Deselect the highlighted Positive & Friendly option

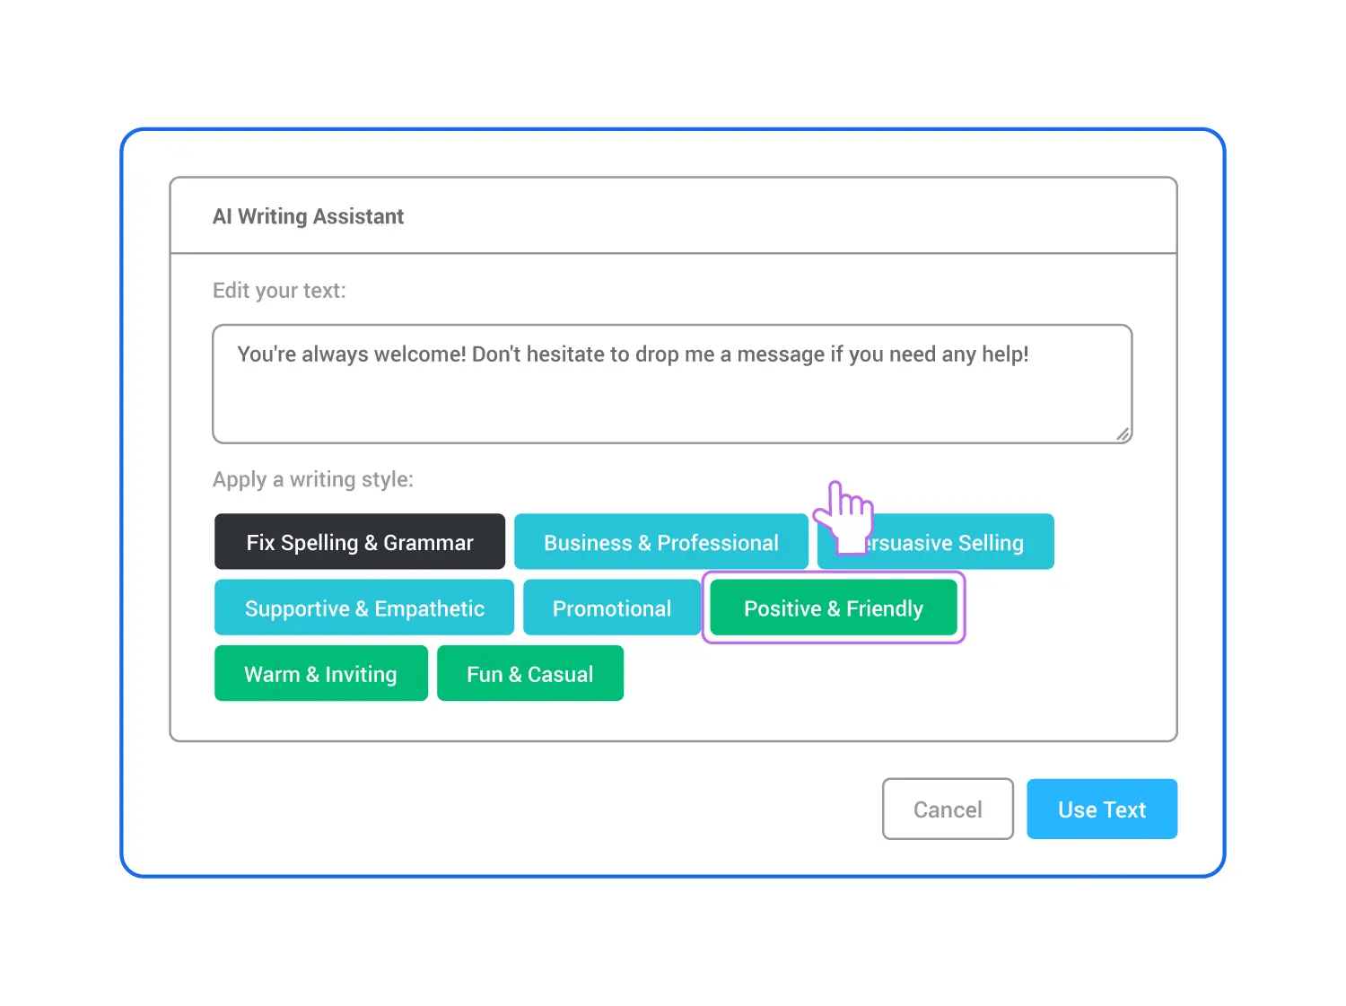tap(833, 608)
